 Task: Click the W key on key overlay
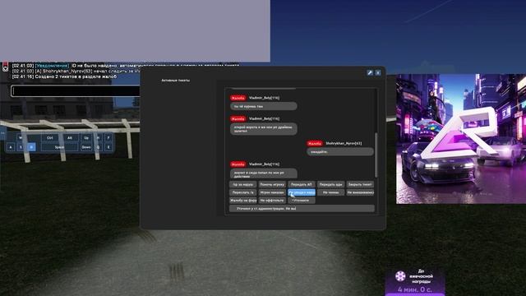coord(21,137)
